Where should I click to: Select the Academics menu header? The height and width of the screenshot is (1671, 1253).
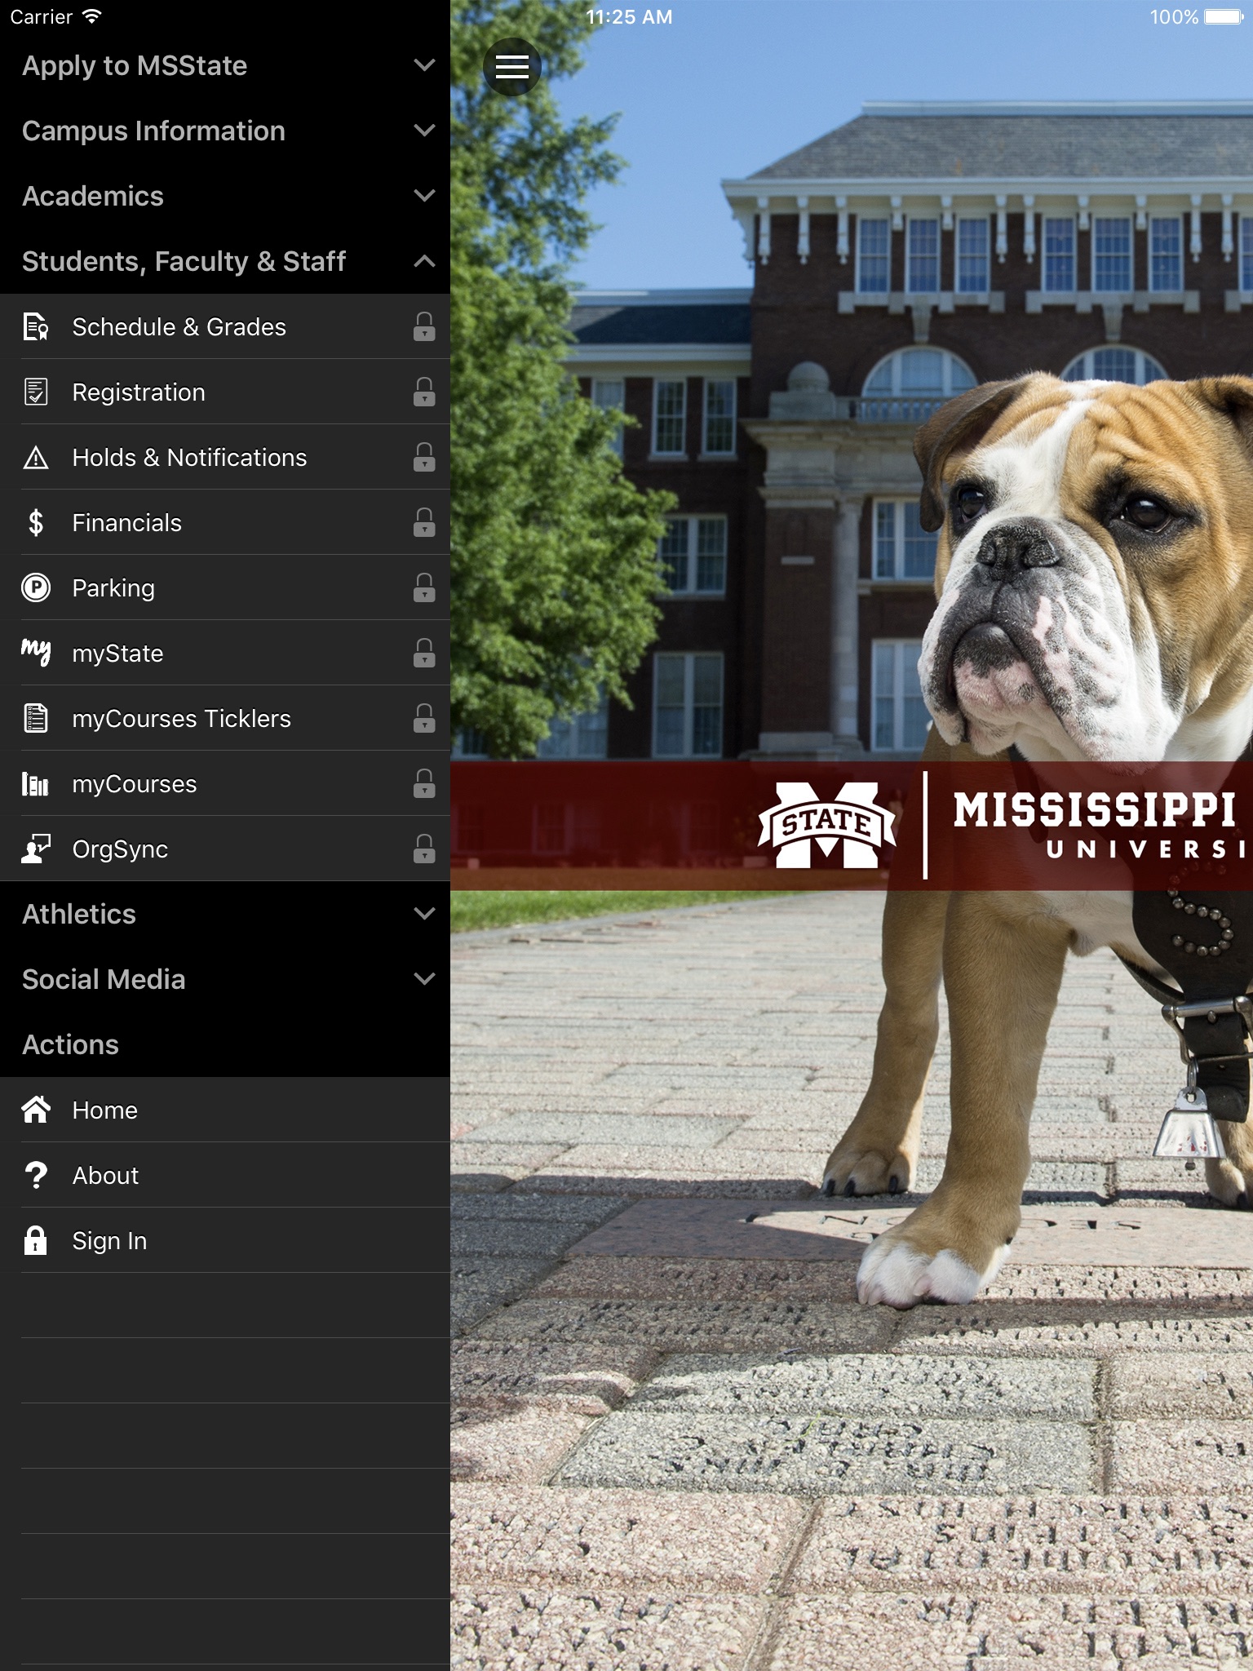[225, 196]
